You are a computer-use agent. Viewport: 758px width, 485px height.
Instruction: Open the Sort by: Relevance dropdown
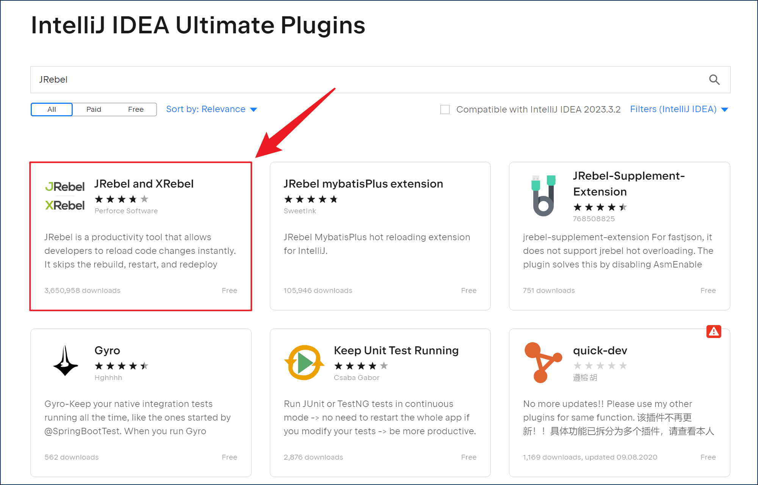(x=211, y=109)
